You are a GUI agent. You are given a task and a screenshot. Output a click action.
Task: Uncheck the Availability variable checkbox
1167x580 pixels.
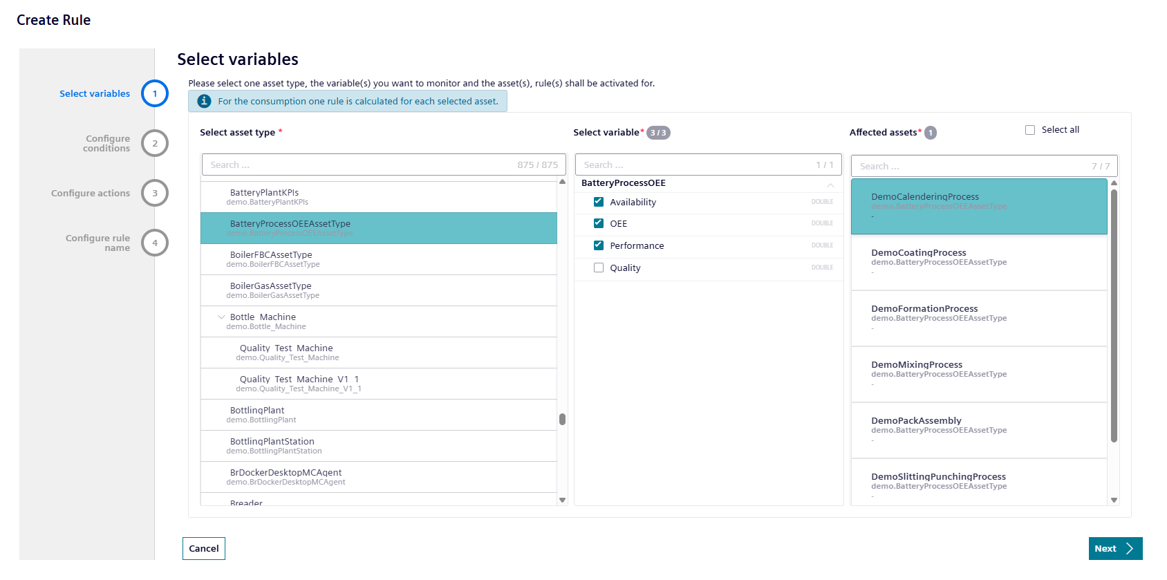point(599,202)
